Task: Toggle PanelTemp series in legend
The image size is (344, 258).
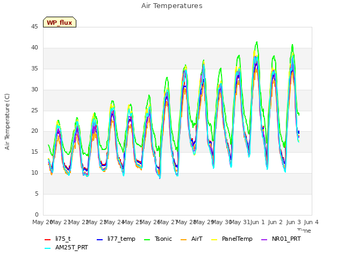Action: tap(232, 239)
